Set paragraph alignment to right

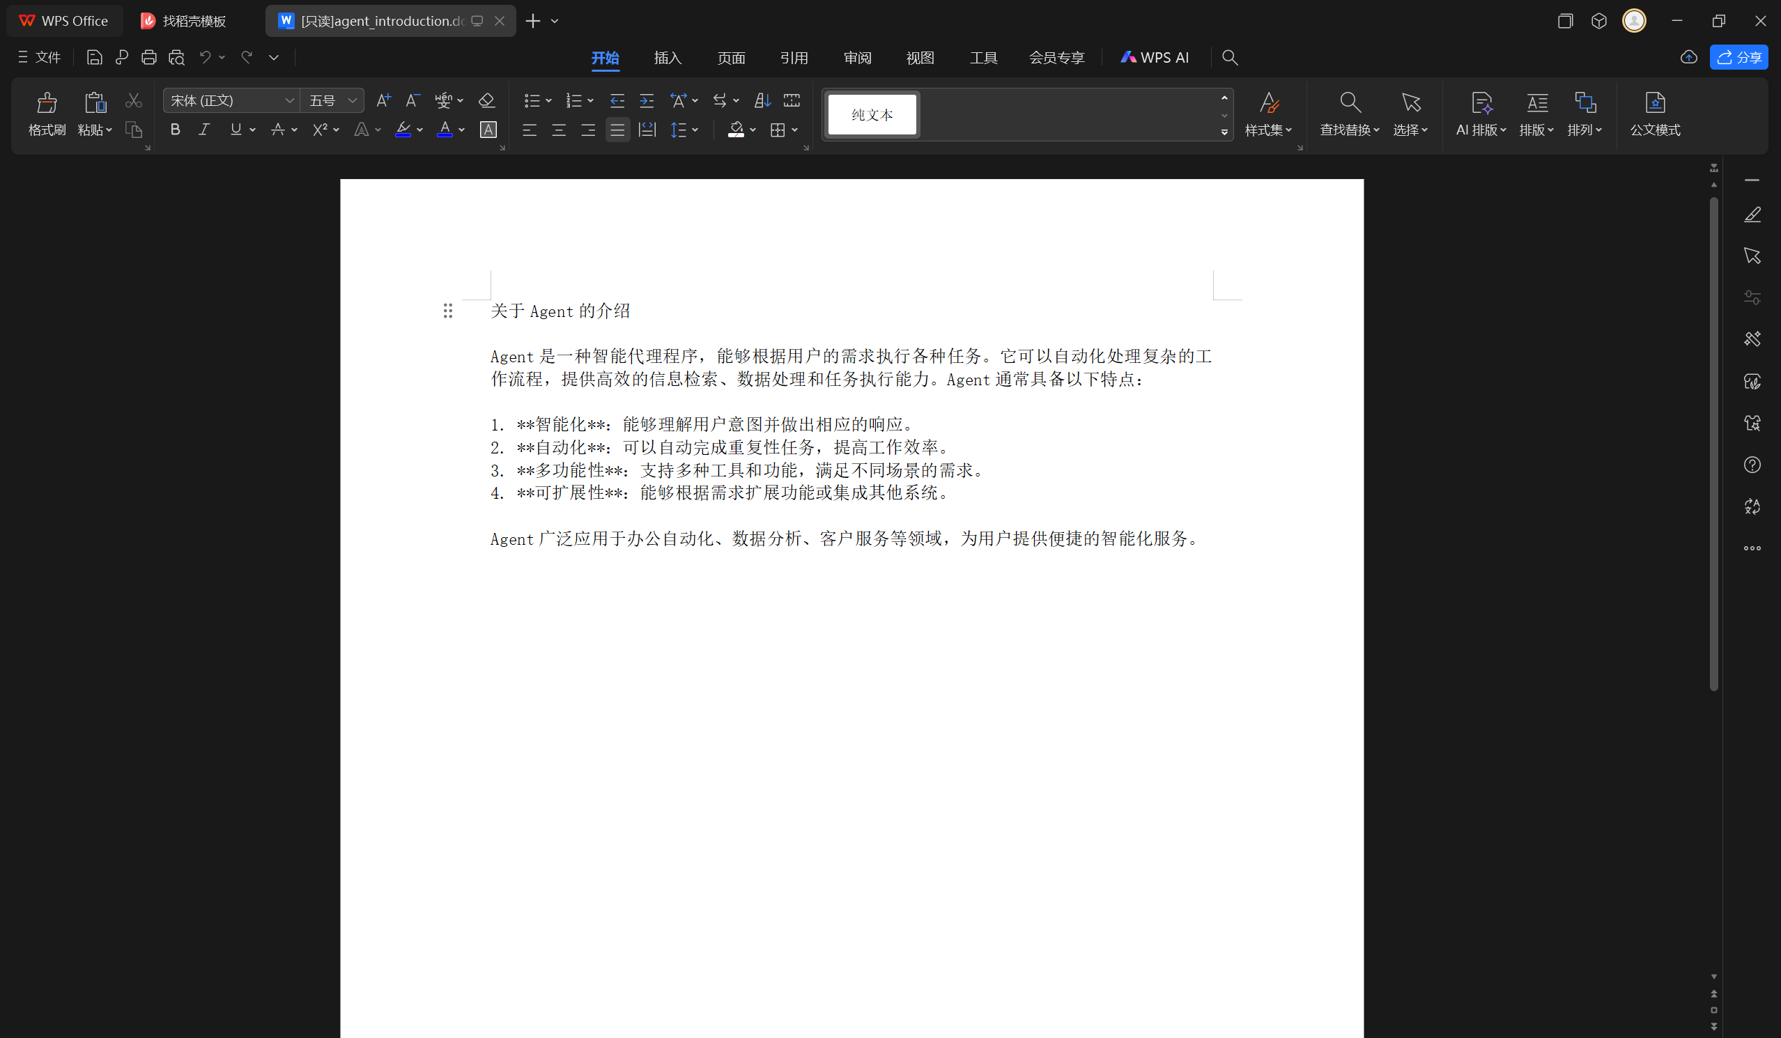click(587, 130)
